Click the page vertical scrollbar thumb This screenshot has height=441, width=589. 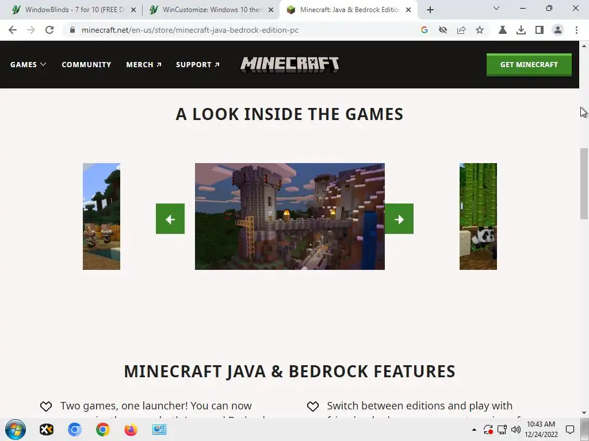(584, 184)
